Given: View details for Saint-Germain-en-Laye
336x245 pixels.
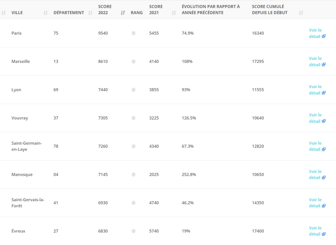Looking at the screenshot, I should (315, 146).
